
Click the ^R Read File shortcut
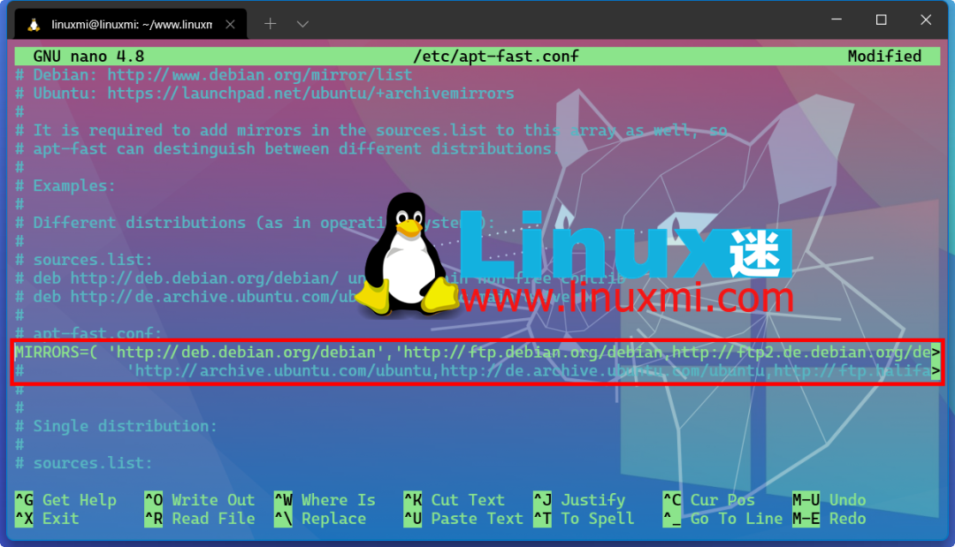pos(200,519)
